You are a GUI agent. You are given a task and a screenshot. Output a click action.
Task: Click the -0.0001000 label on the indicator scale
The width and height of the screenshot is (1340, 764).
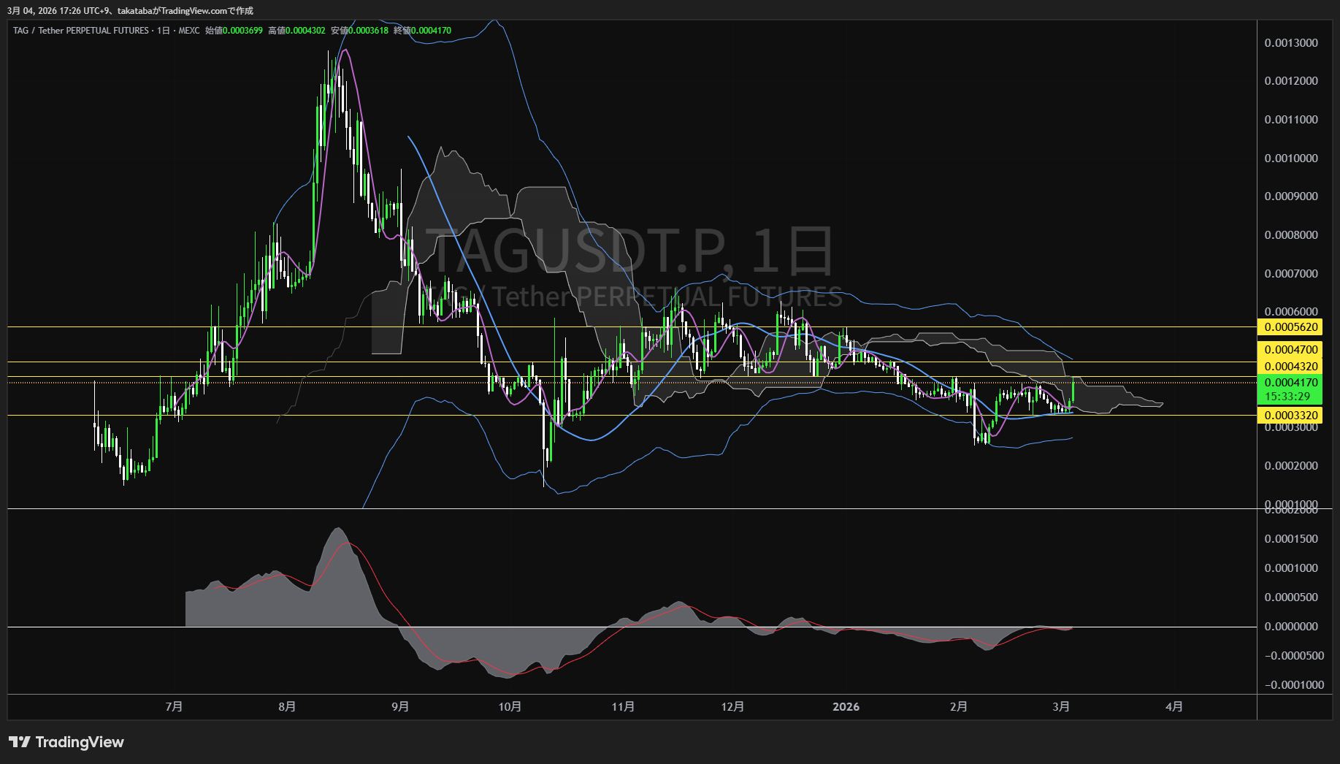pos(1293,685)
